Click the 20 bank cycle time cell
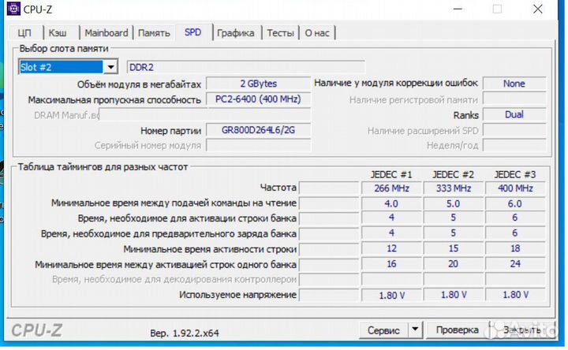The image size is (568, 350). pos(453,264)
